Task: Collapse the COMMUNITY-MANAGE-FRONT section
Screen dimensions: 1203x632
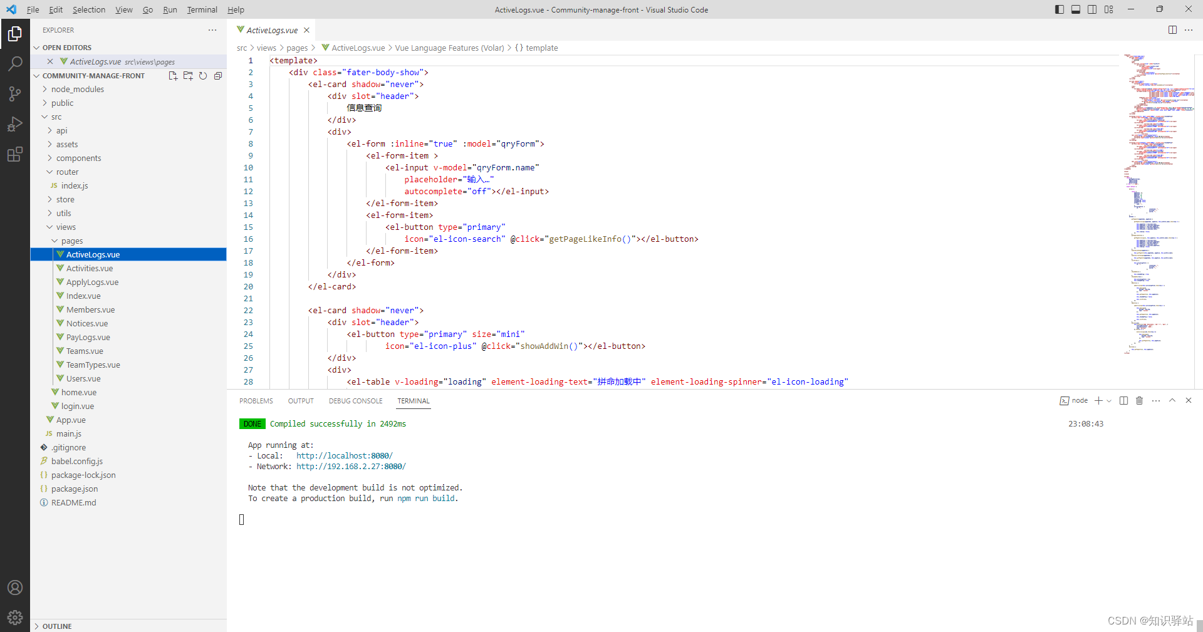Action: (x=94, y=76)
